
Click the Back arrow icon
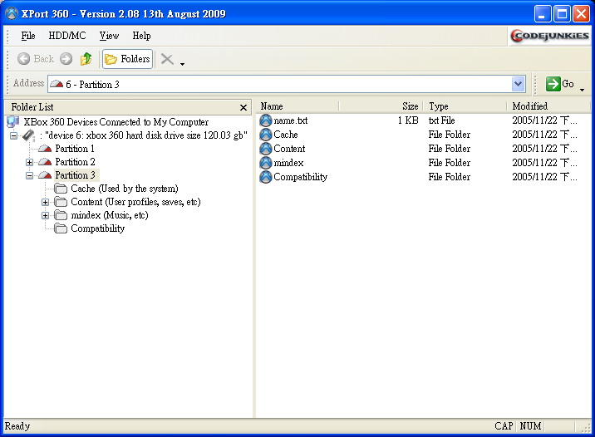point(23,59)
